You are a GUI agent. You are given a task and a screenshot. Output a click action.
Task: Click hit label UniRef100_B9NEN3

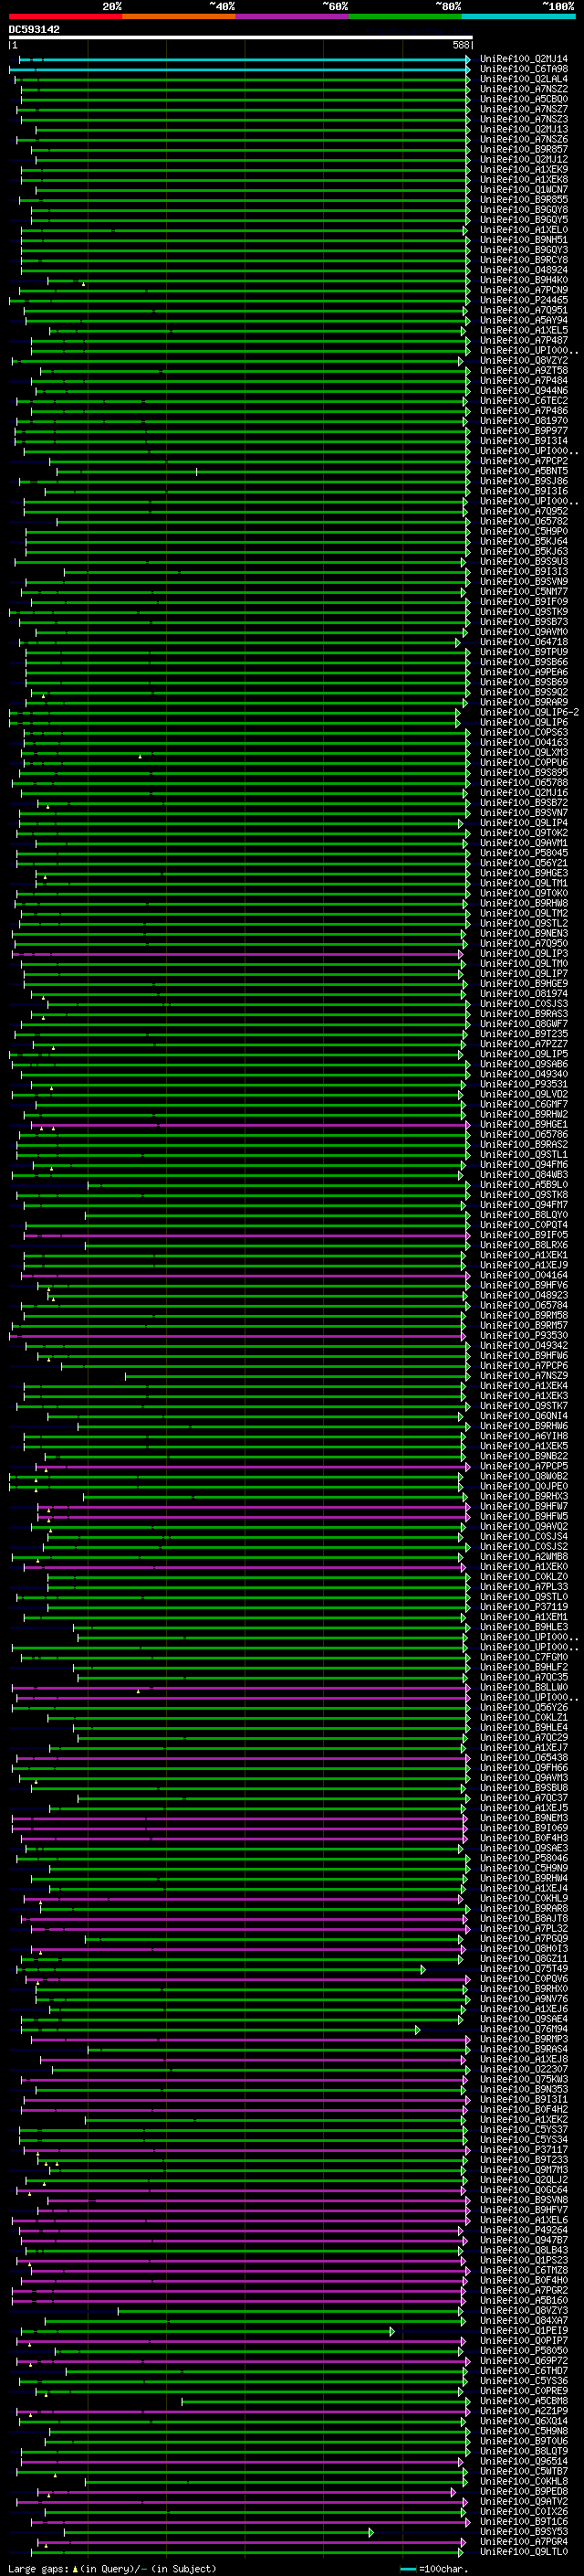[x=524, y=933]
